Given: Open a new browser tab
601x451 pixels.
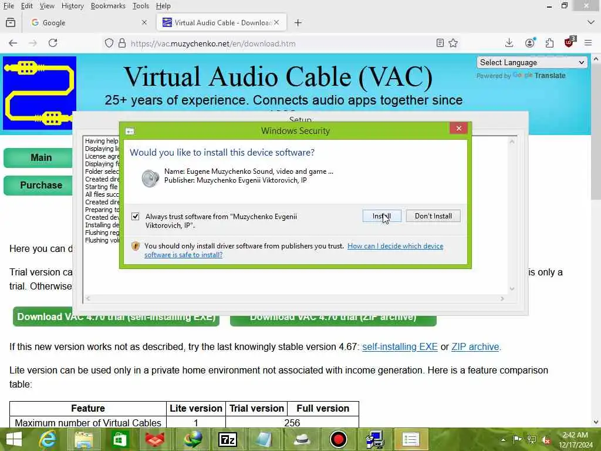Looking at the screenshot, I should 298,23.
